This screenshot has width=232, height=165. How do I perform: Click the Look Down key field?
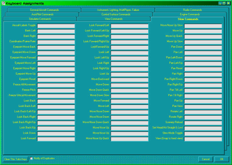tap(56, 134)
